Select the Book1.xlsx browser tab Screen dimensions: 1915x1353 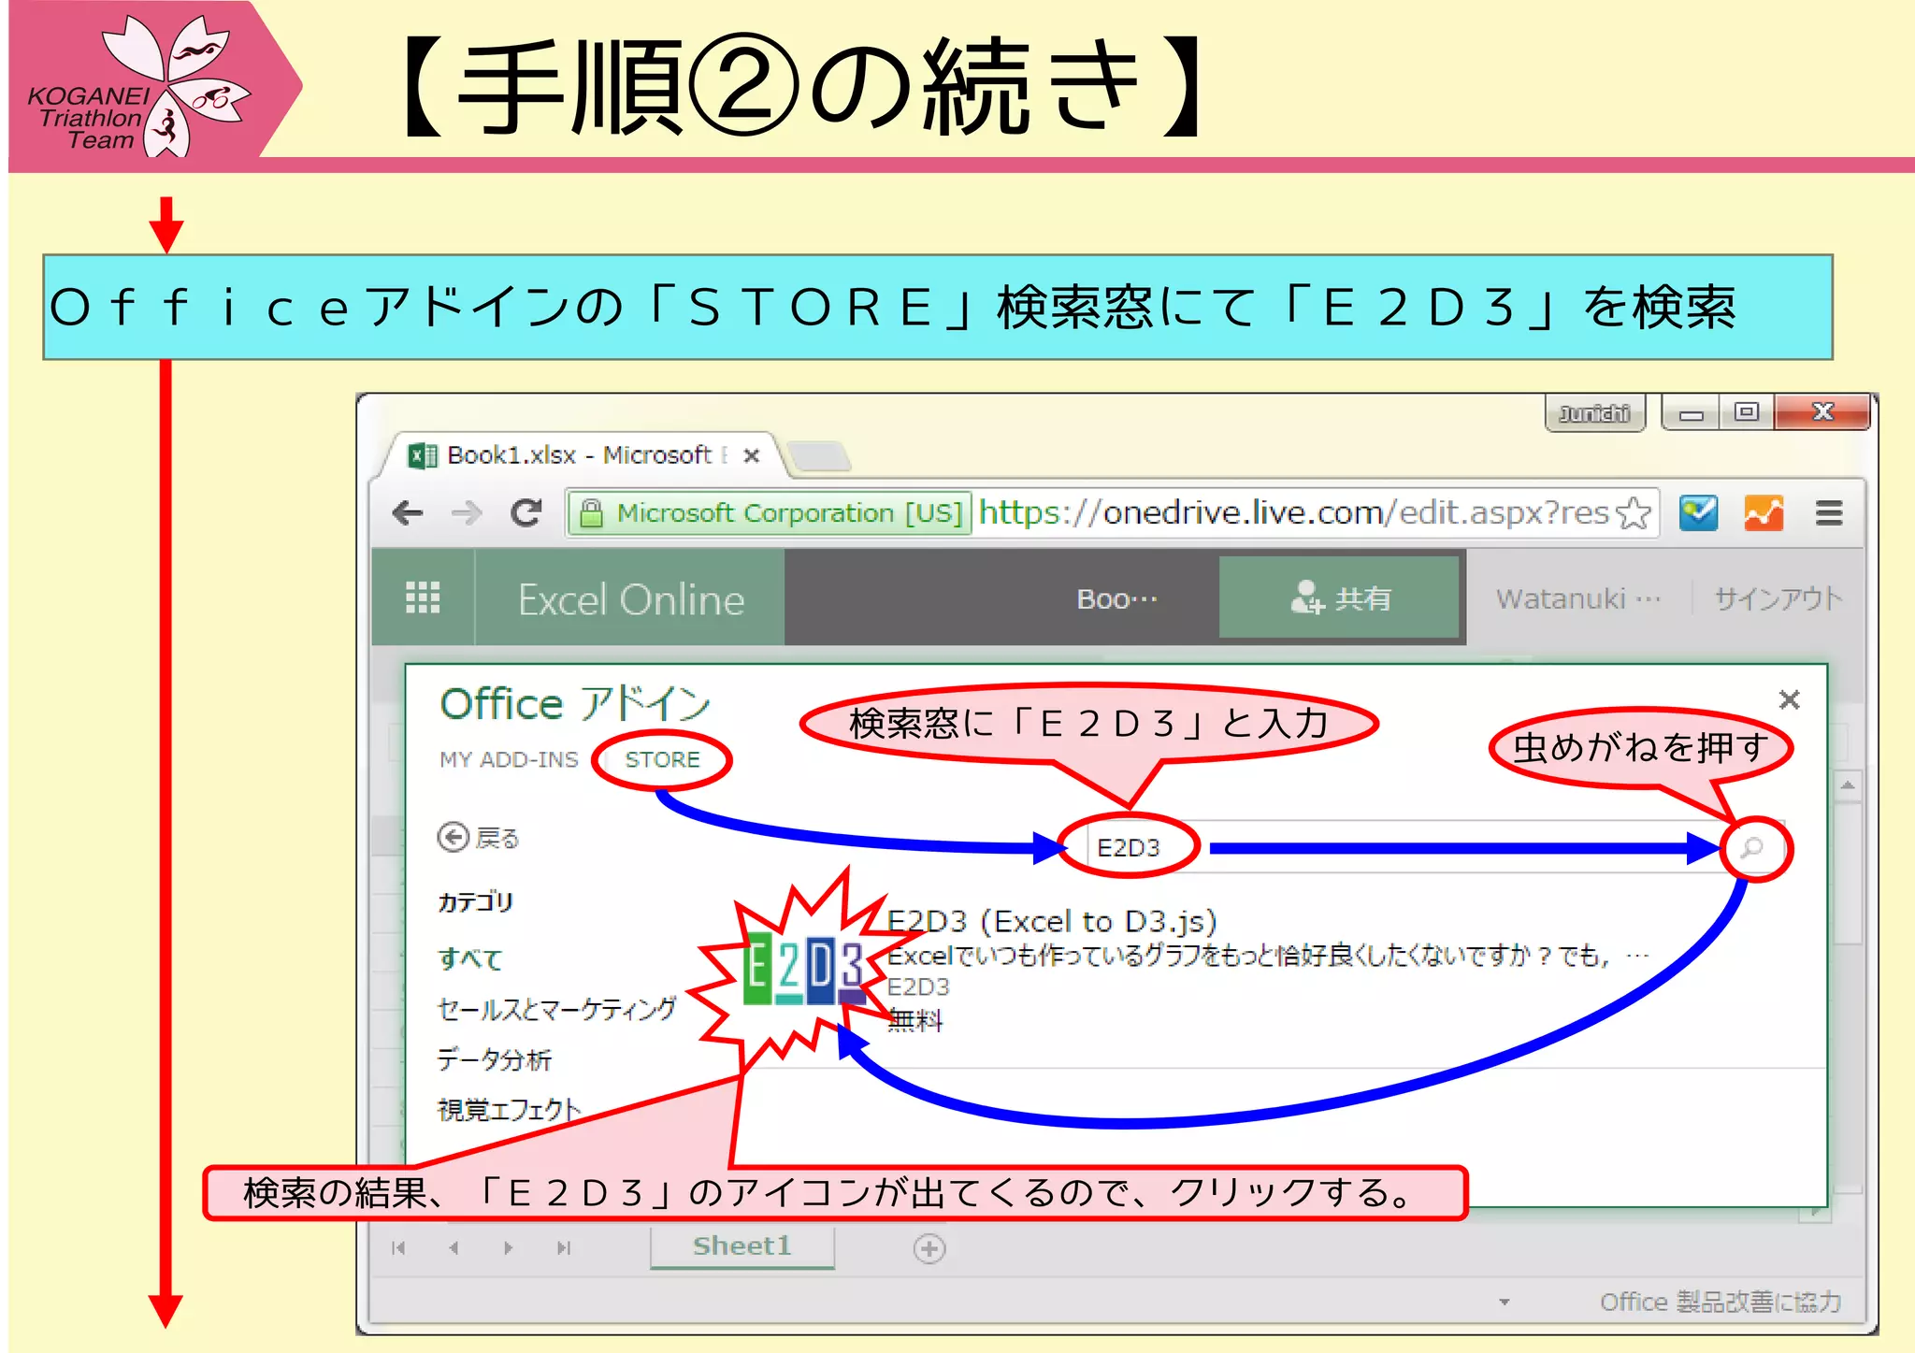(579, 455)
